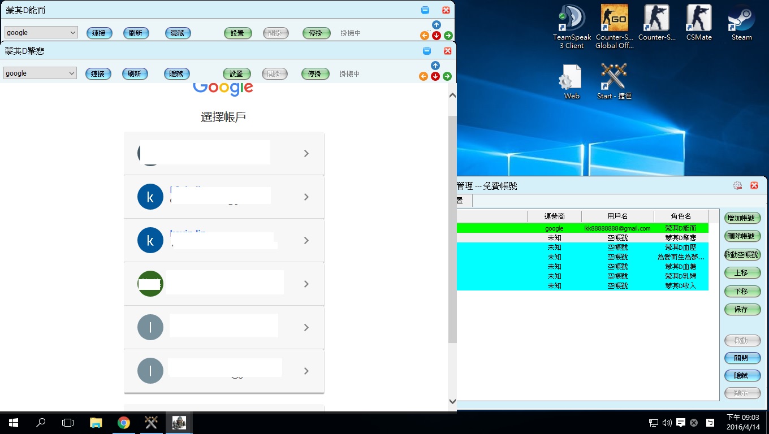Image resolution: width=769 pixels, height=434 pixels.
Task: Click the network icon in system tray
Action: pyautogui.click(x=653, y=423)
